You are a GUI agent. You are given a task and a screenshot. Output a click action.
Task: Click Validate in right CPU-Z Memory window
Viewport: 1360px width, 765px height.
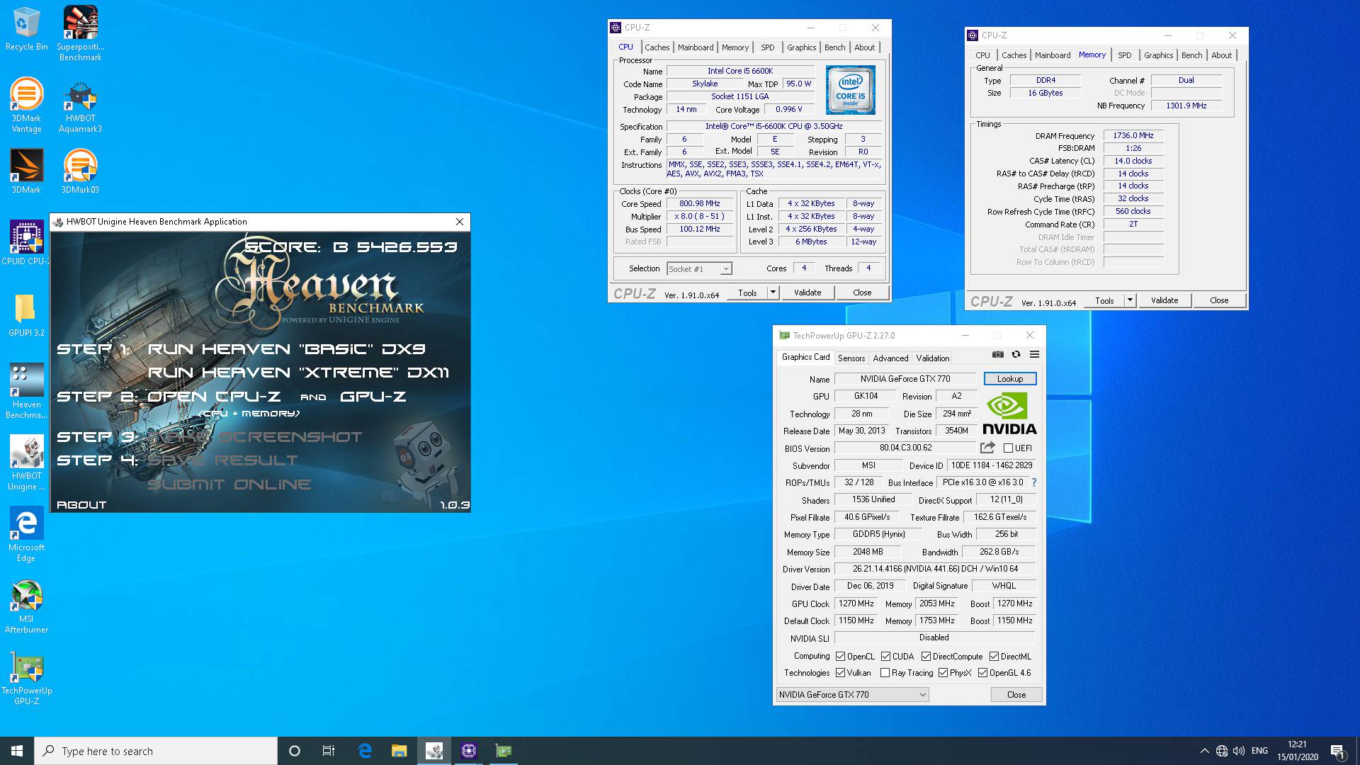point(1164,300)
